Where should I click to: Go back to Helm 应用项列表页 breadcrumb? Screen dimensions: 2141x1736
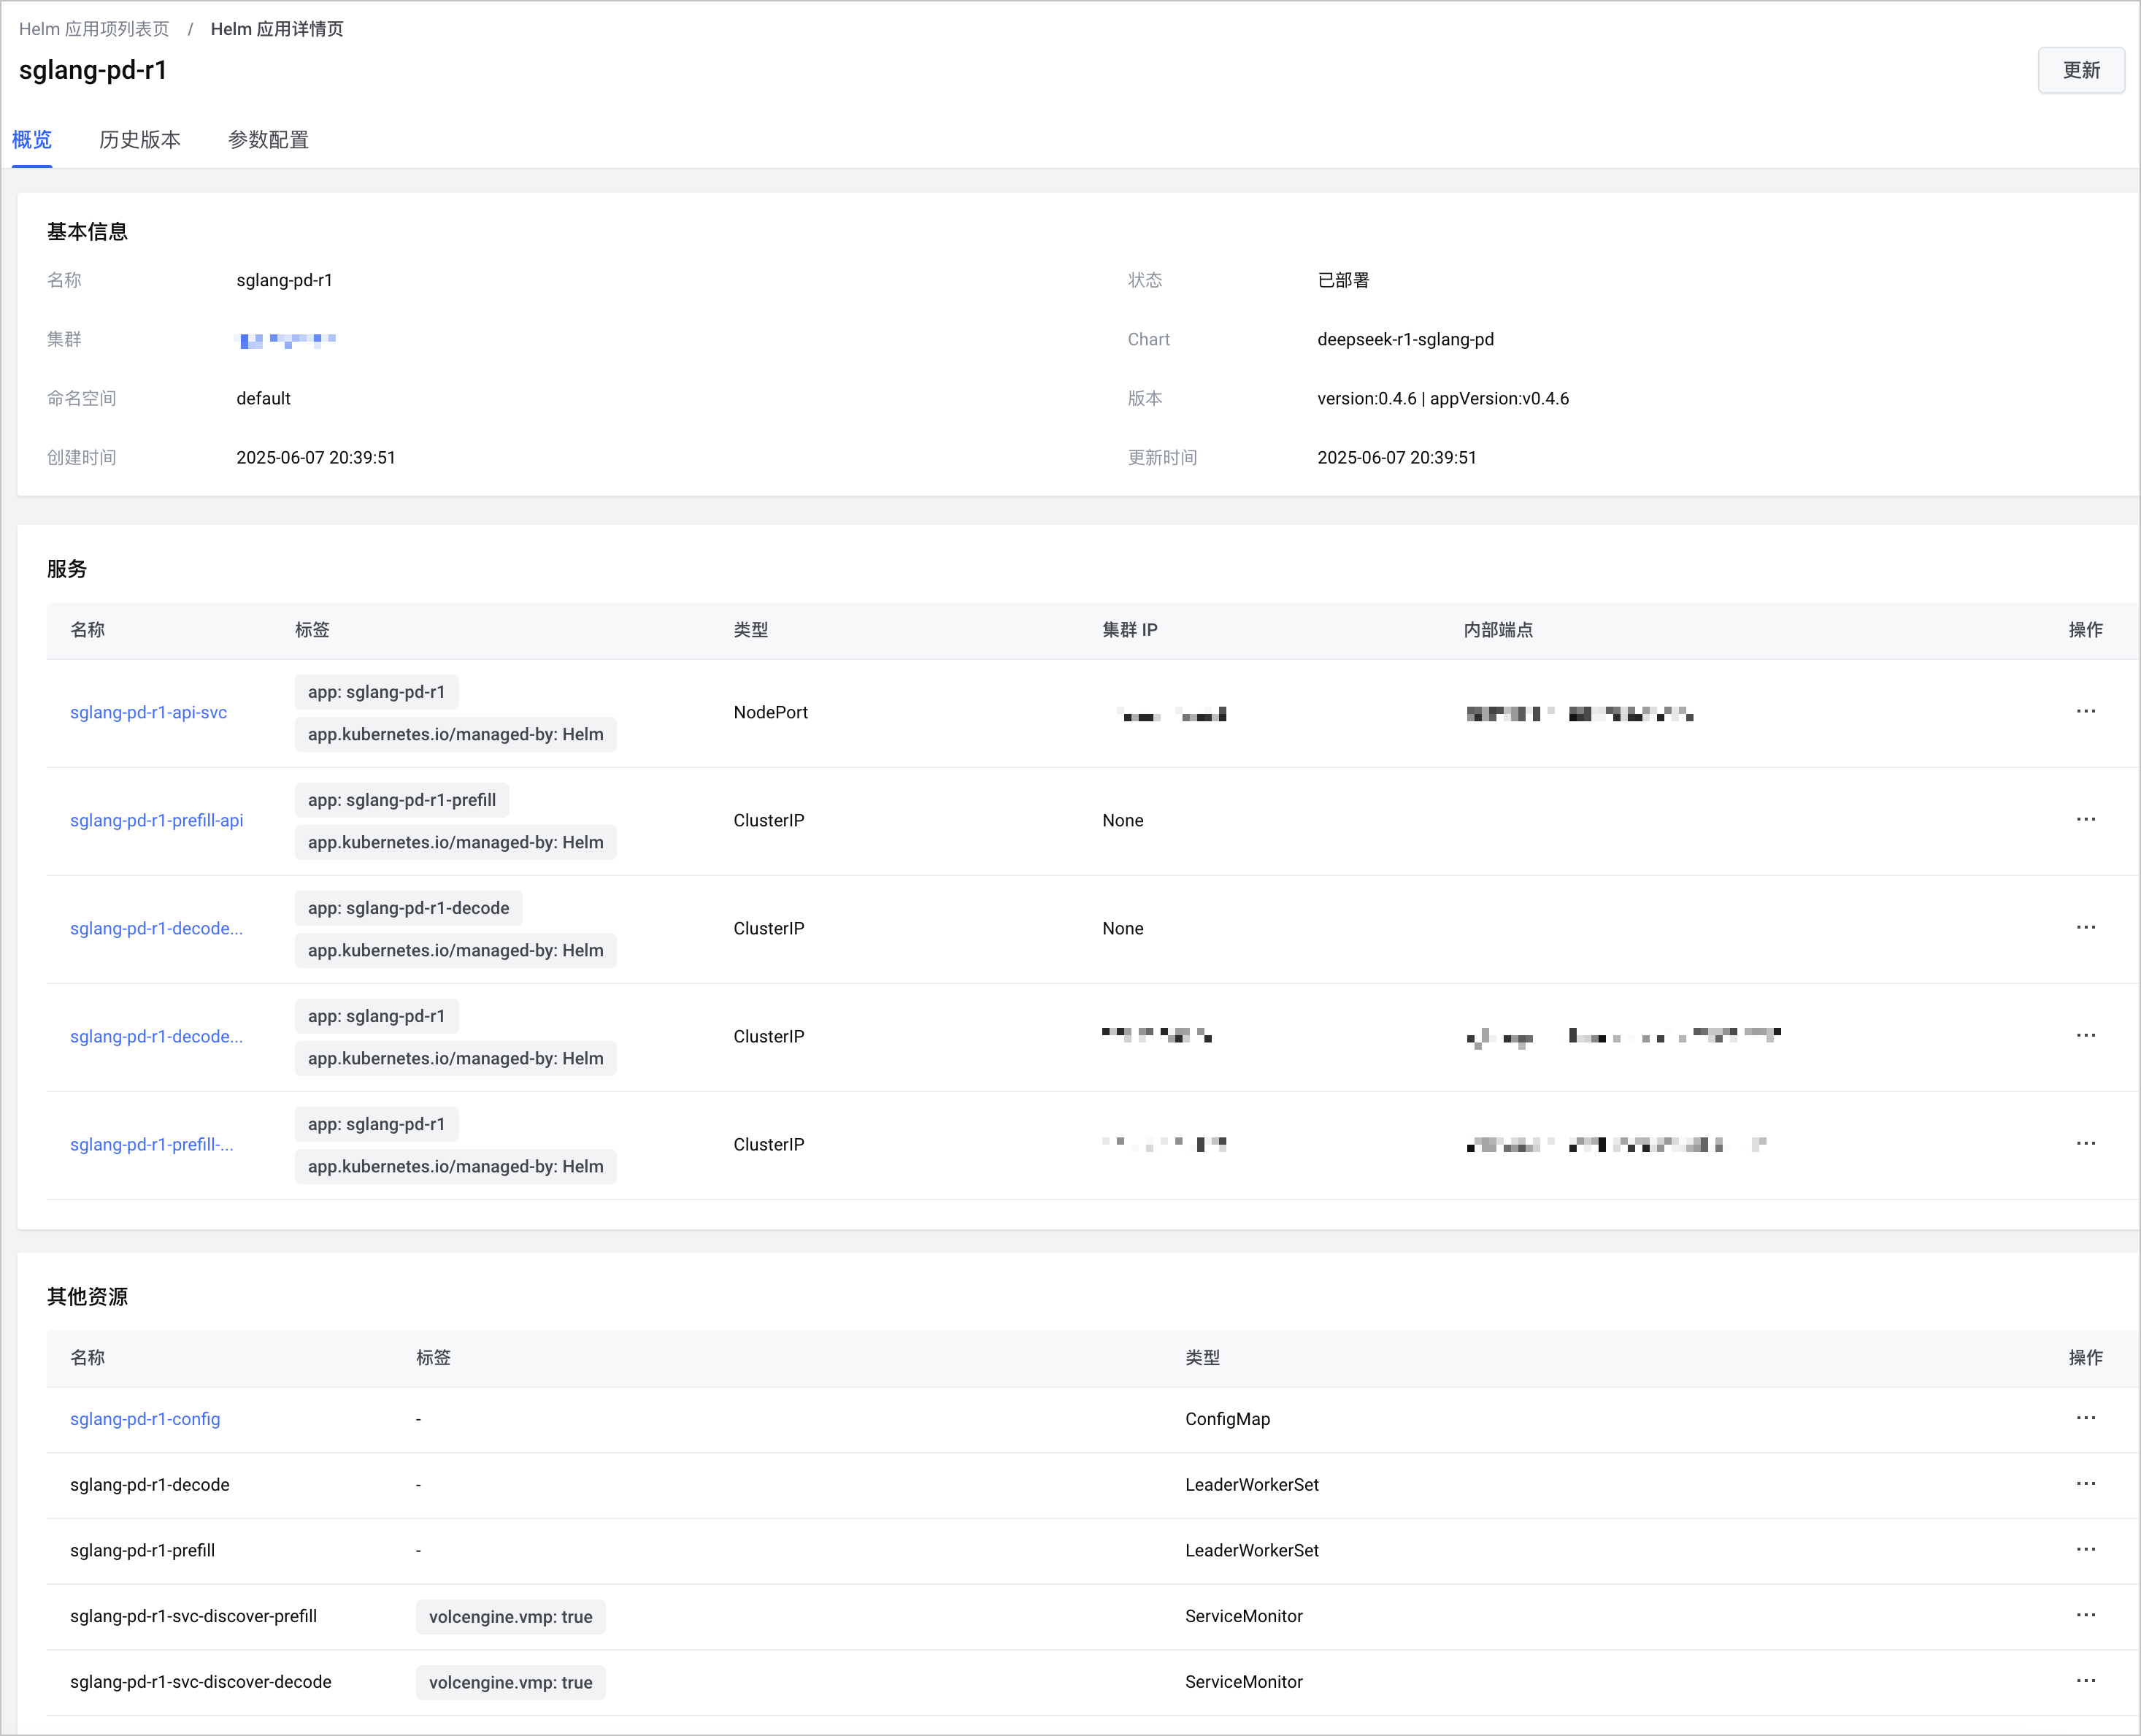[x=94, y=29]
